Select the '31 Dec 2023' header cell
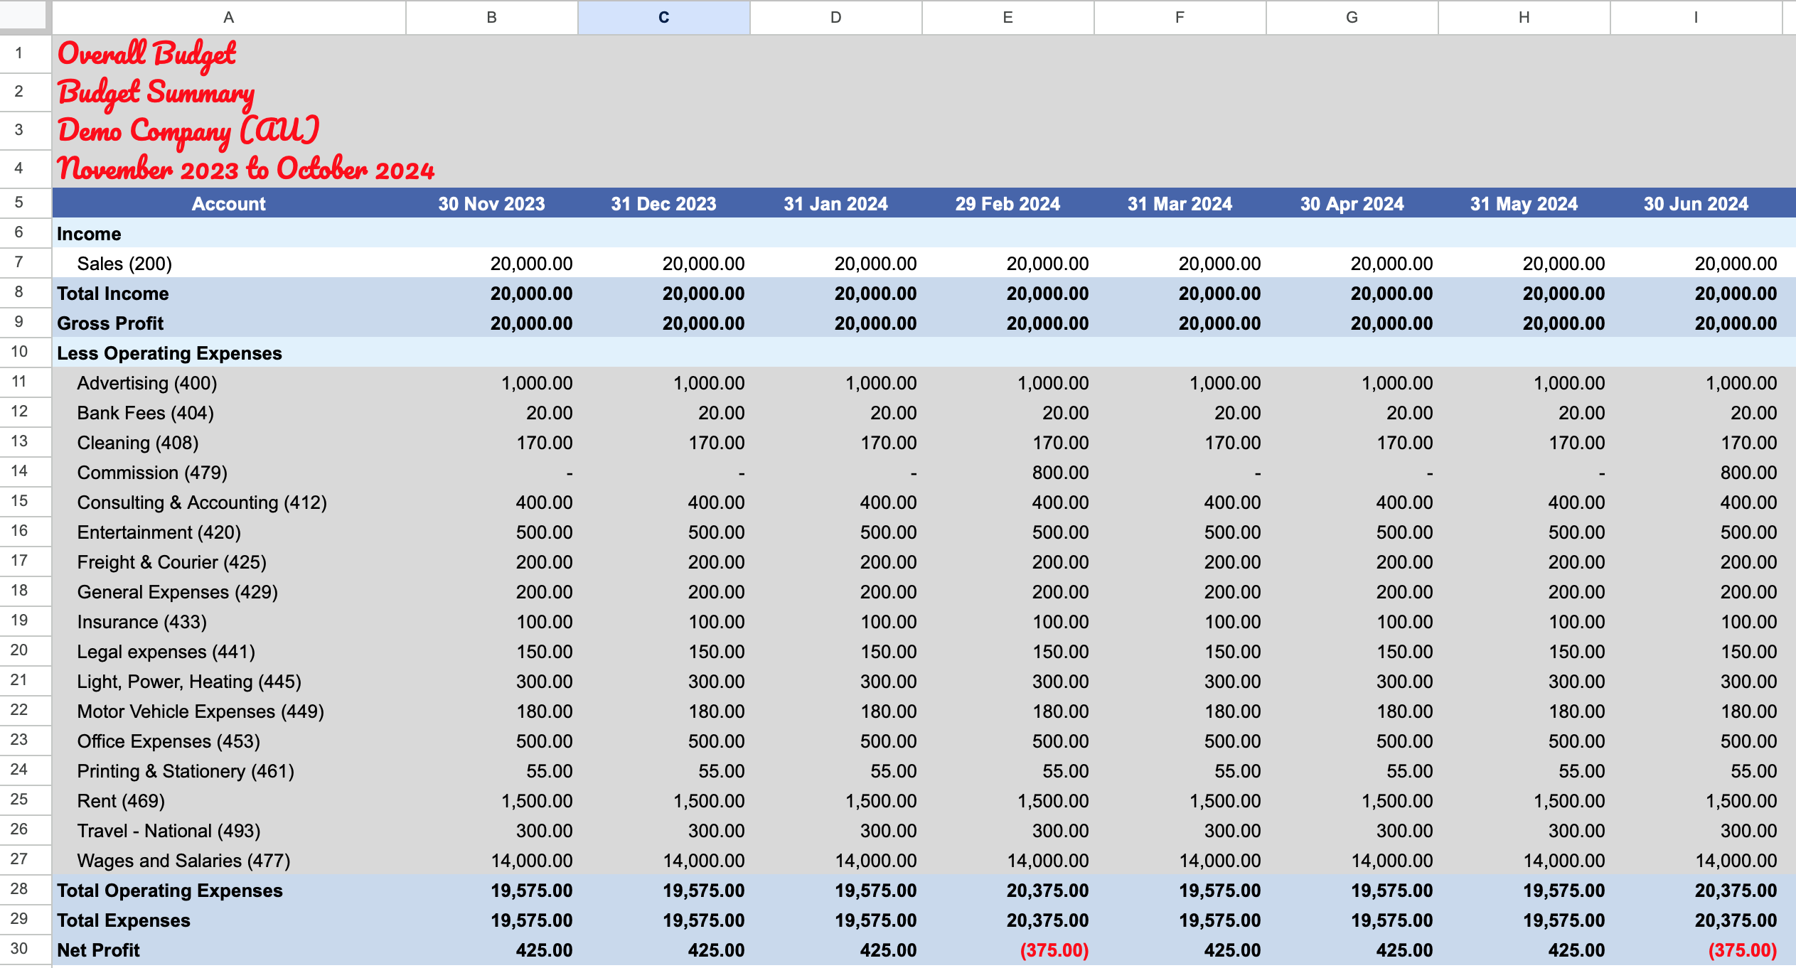1796x968 pixels. click(663, 204)
